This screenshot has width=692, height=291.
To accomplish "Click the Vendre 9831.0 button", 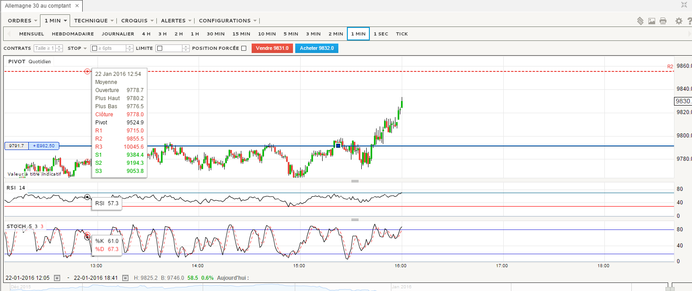I will [272, 48].
